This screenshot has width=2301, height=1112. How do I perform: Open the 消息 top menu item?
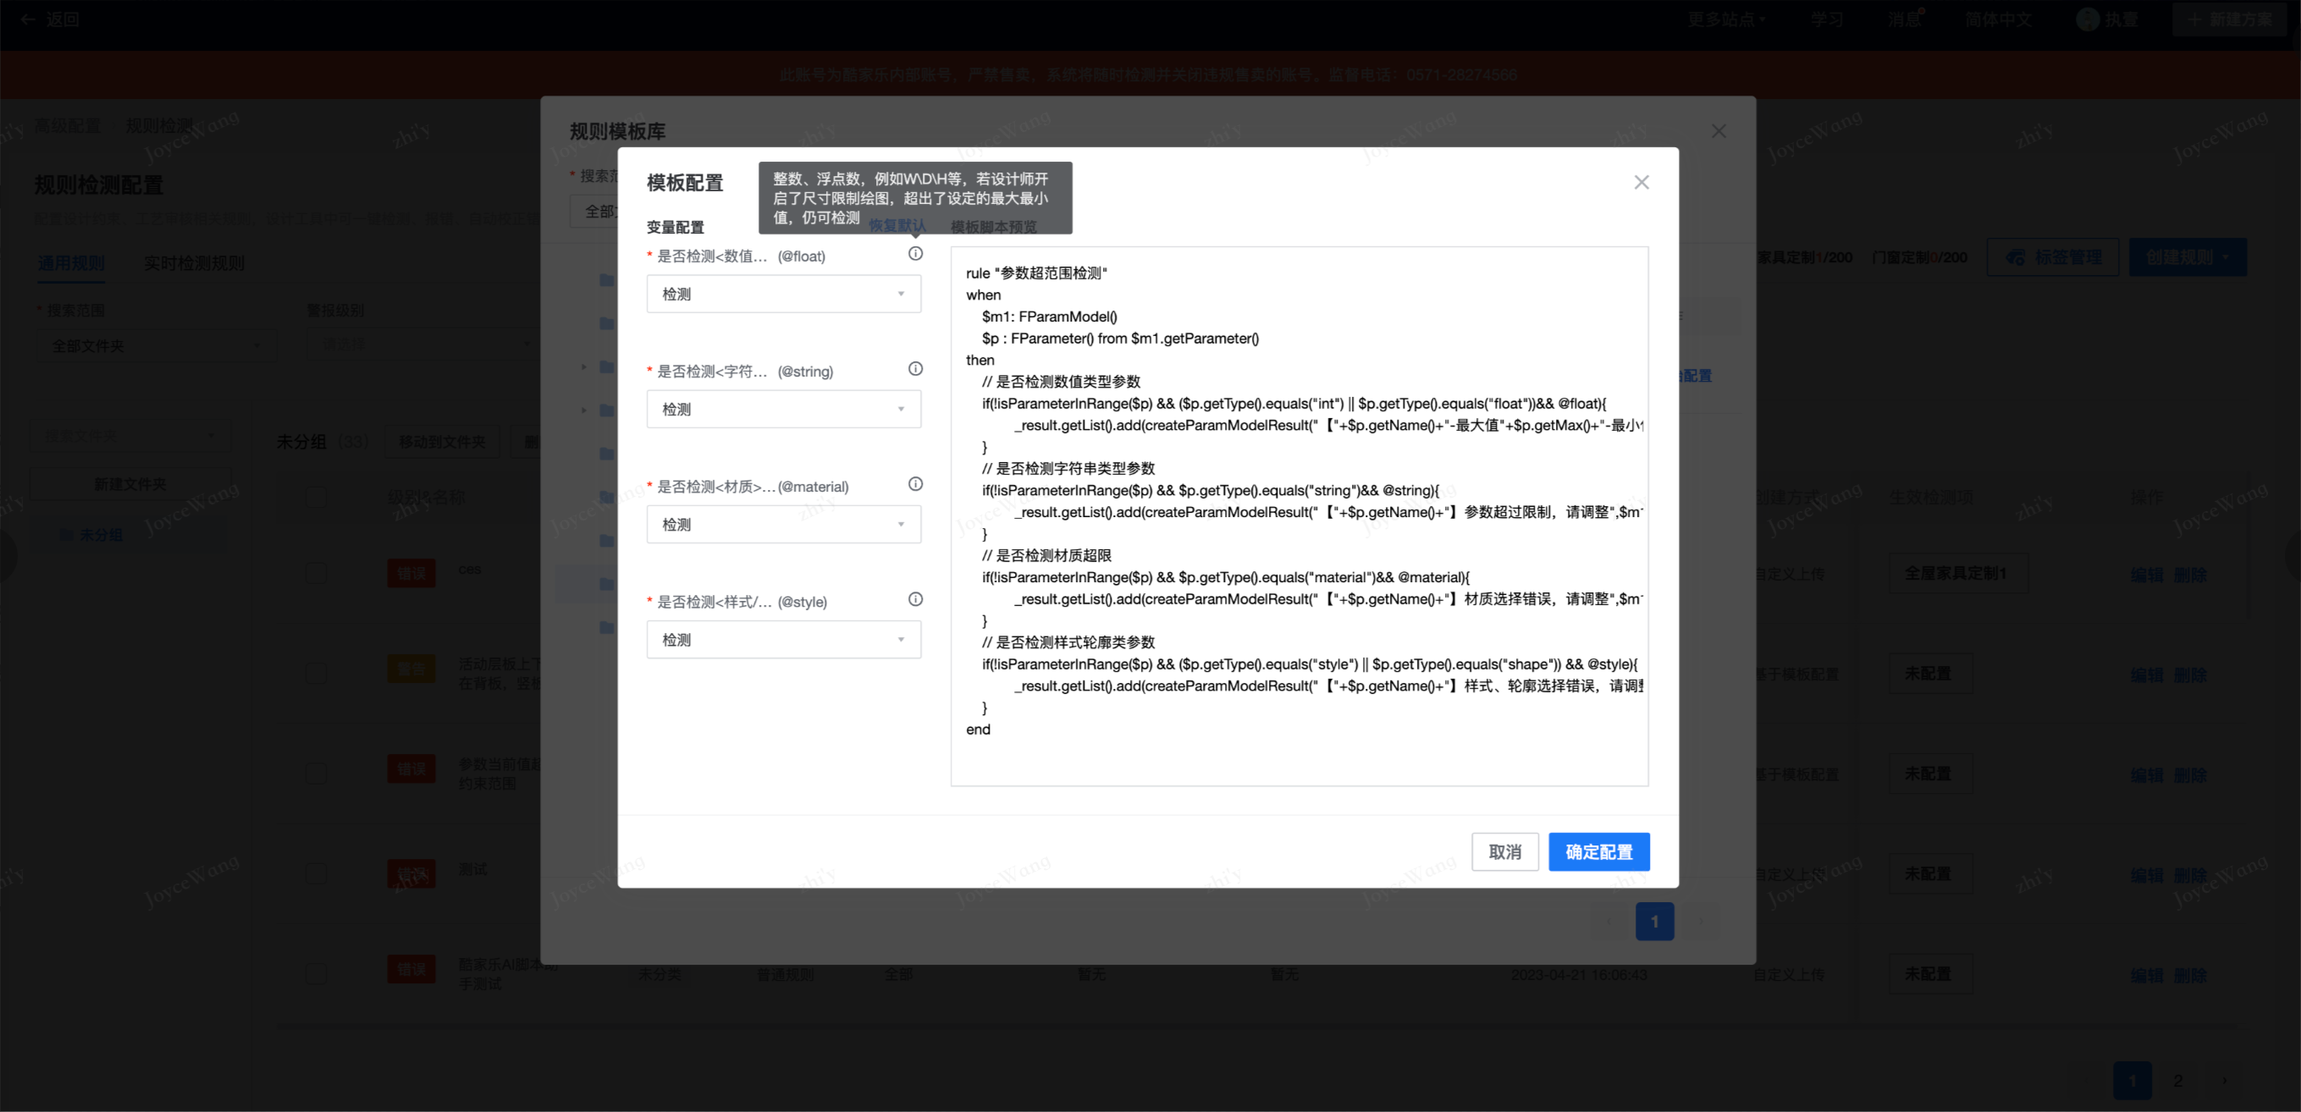click(1903, 19)
